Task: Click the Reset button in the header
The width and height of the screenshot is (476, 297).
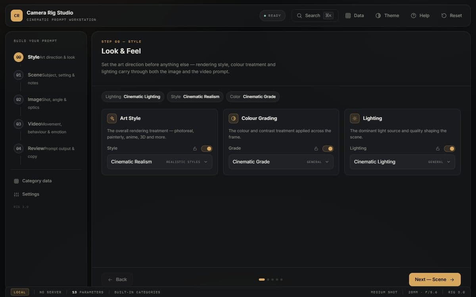Action: (x=451, y=15)
